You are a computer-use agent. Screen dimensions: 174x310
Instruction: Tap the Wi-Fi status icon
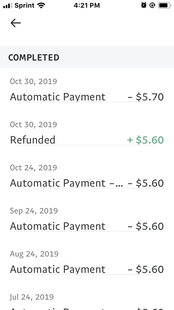coord(41,5)
